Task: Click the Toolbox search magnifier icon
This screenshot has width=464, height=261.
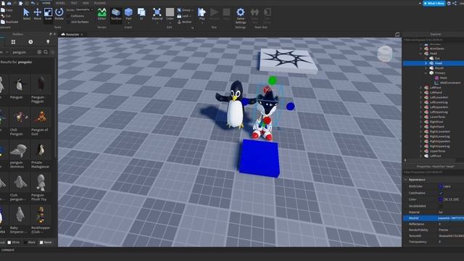Action: 46,52
